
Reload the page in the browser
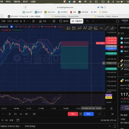pos(105,7)
